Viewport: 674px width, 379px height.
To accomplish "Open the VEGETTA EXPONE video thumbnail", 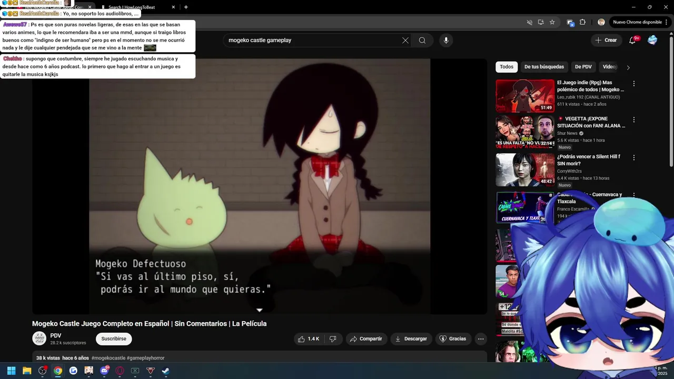I will click(525, 132).
